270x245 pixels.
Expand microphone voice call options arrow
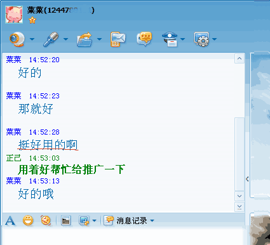(x=65, y=39)
